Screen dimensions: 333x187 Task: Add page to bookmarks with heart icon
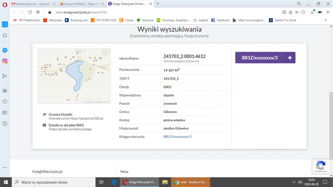(303, 12)
